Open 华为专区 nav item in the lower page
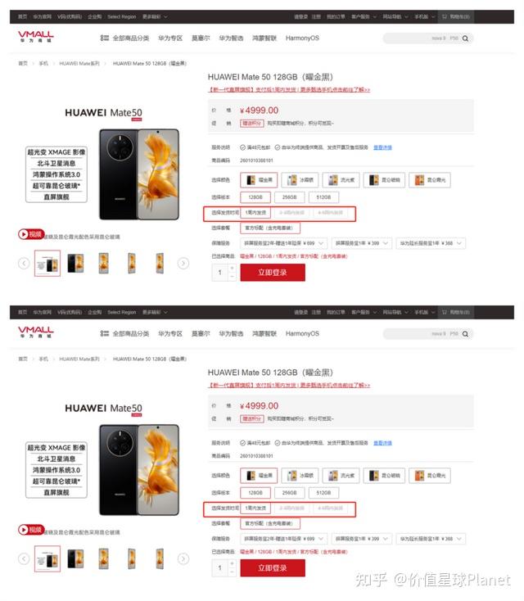The image size is (524, 601). click(170, 333)
